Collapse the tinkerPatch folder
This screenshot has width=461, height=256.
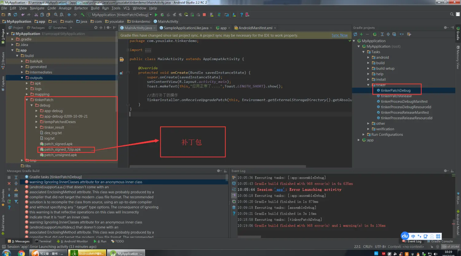click(x=27, y=100)
